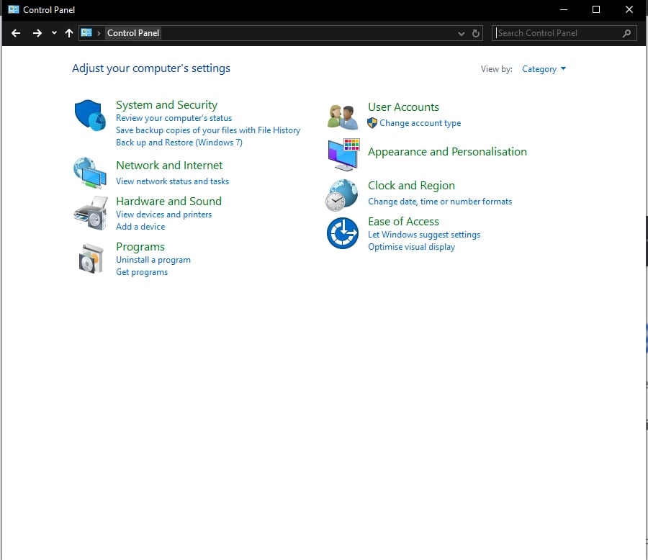
Task: Open Network and Internet category
Action: click(x=169, y=166)
